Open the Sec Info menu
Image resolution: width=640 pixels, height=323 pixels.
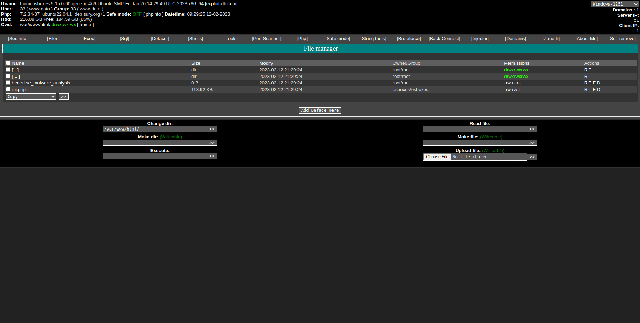(18, 39)
